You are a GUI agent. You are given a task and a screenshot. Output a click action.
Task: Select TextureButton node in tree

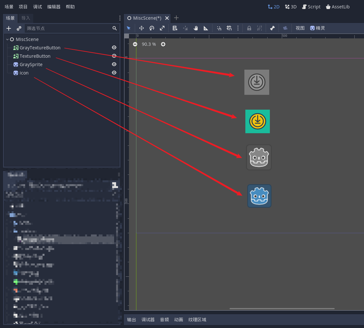(x=35, y=56)
